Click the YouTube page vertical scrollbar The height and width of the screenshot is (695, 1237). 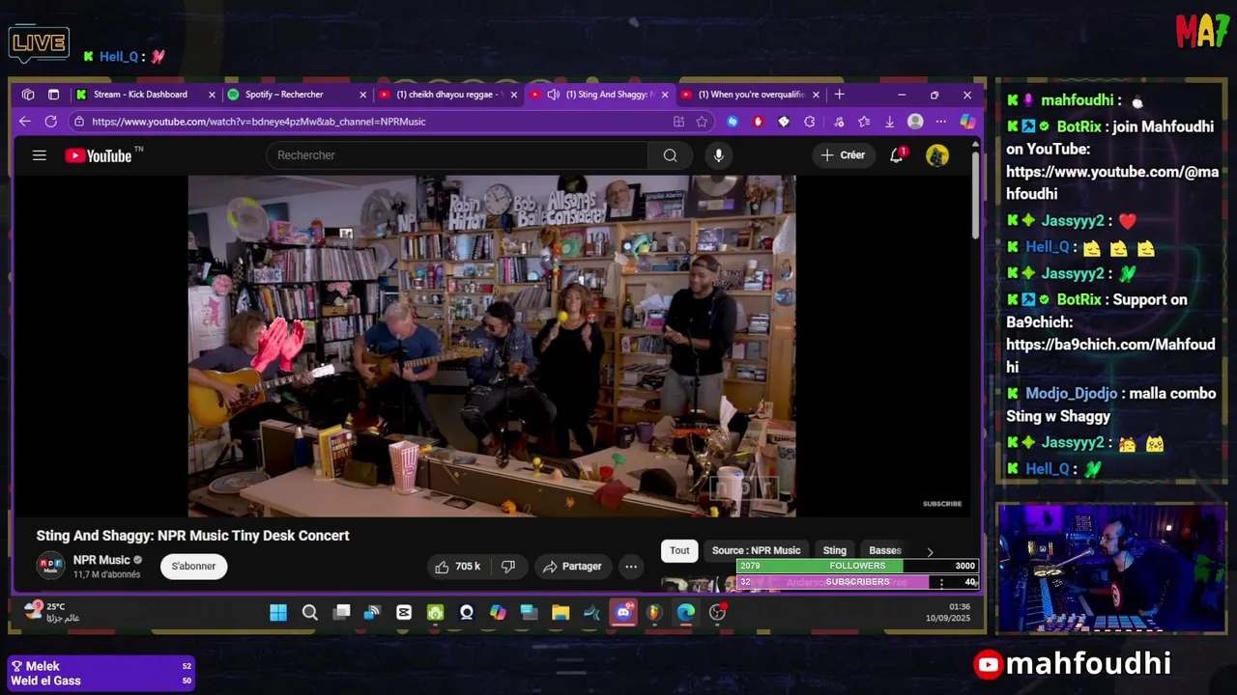click(x=975, y=193)
